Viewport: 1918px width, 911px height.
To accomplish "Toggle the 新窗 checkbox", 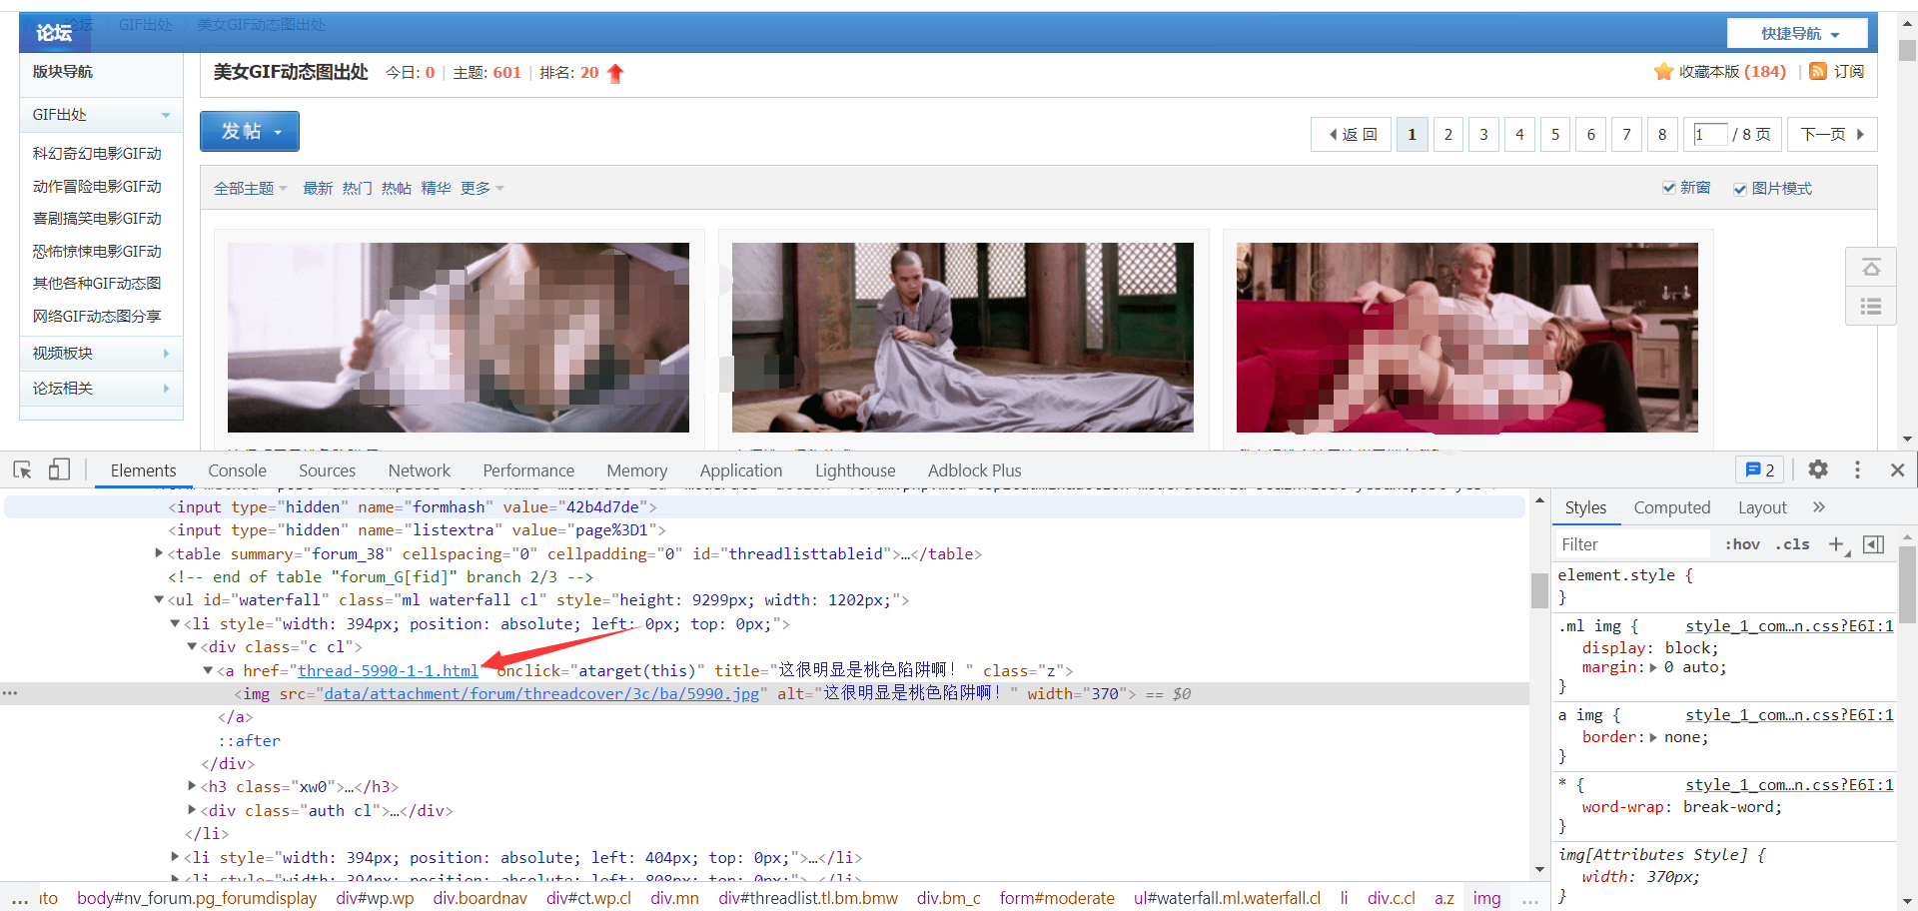I will (1668, 188).
